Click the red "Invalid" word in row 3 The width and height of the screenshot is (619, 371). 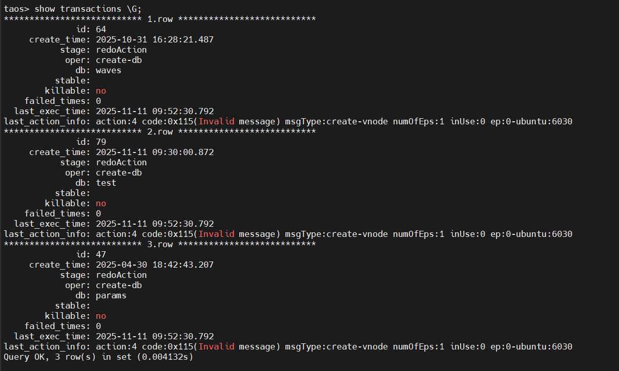point(216,346)
